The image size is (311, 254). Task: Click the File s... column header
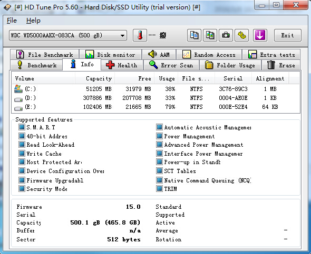[x=196, y=78]
